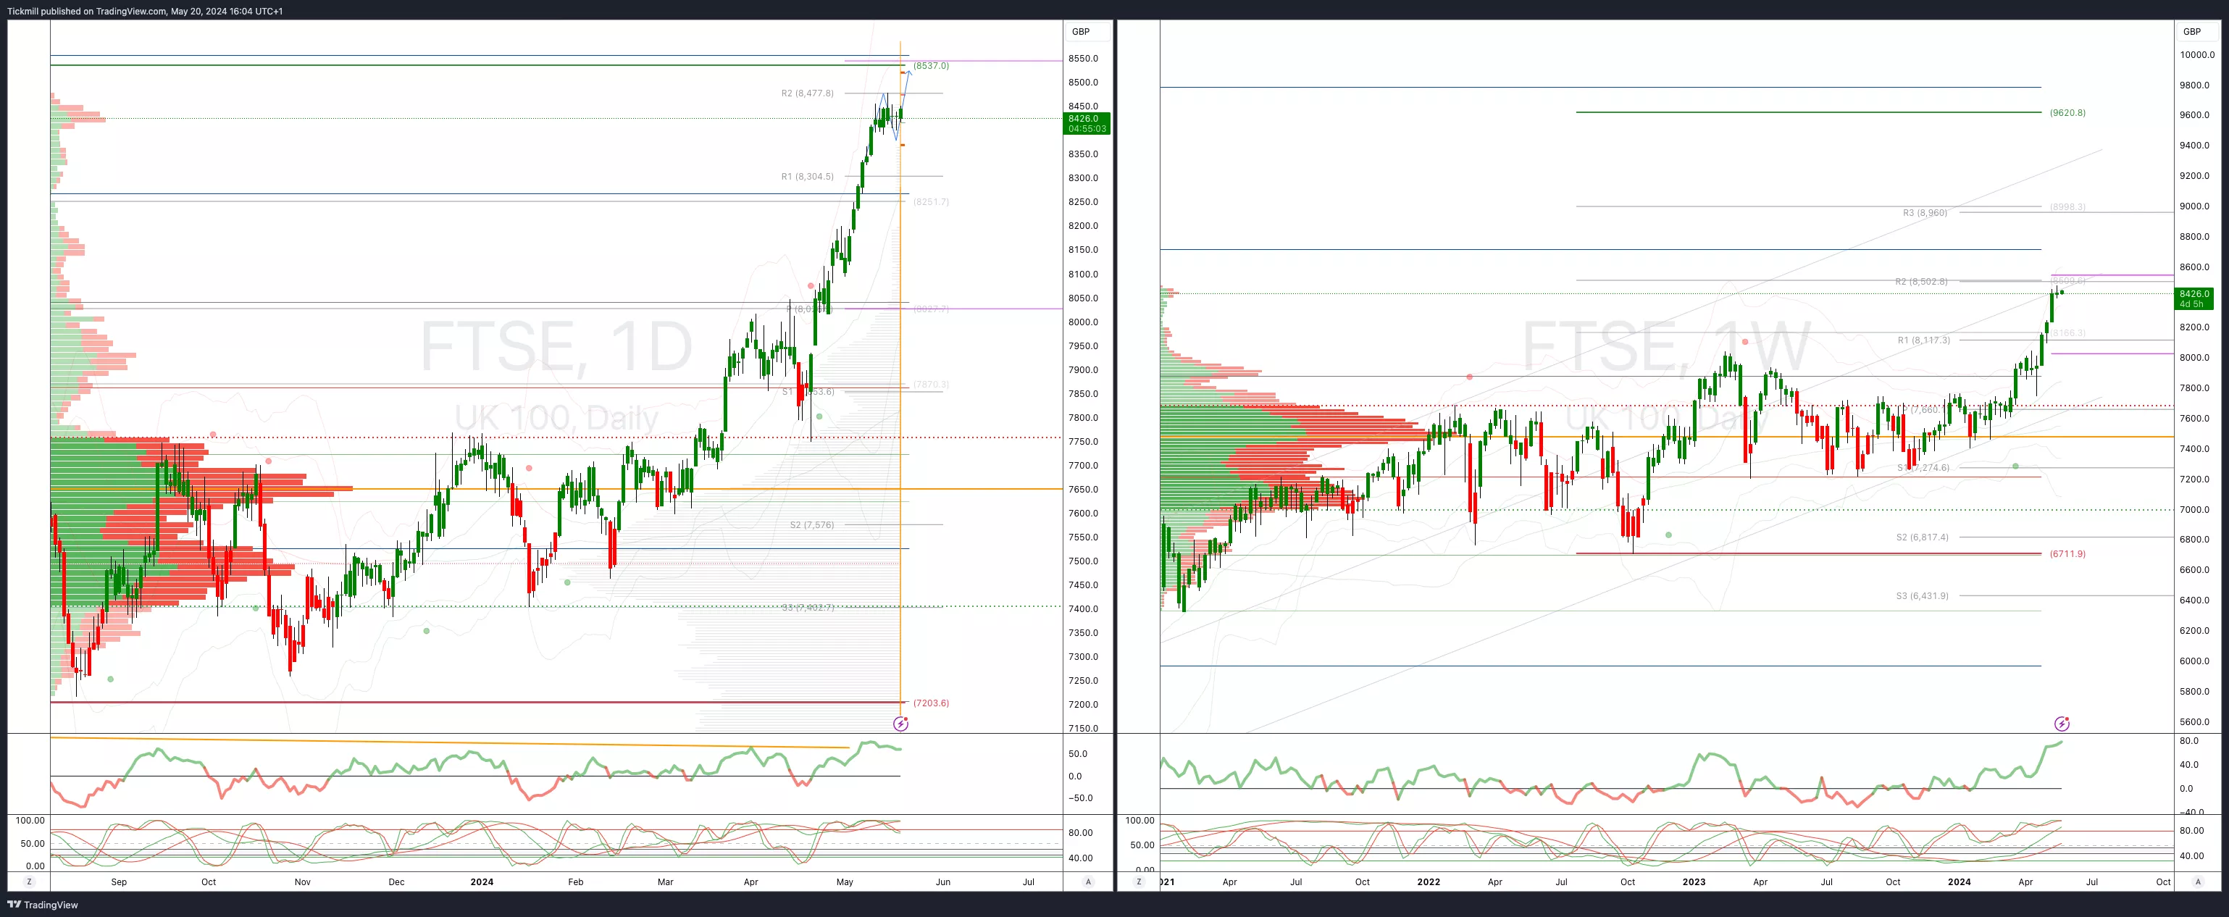The image size is (2229, 917).
Task: Select the grey (8998.3) level label
Action: 2067,206
